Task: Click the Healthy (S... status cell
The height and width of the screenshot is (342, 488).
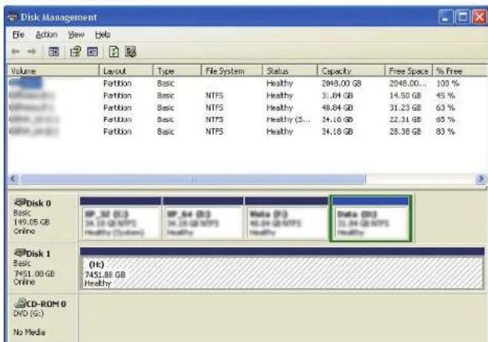Action: [x=288, y=120]
